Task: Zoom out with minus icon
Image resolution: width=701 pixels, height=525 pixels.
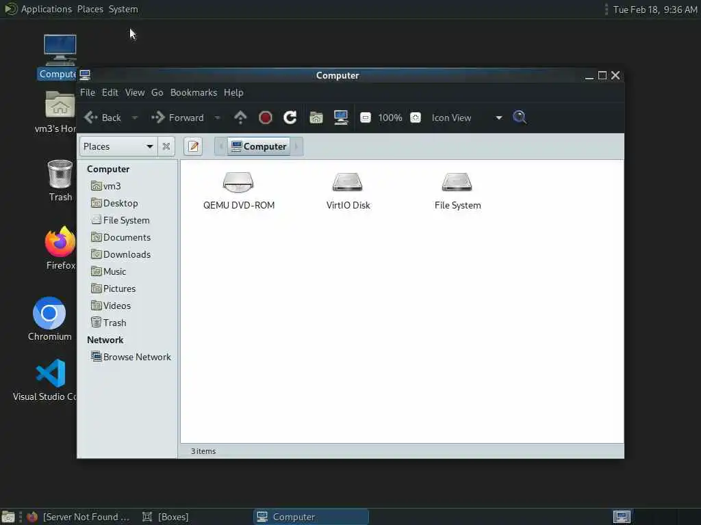Action: coord(366,118)
